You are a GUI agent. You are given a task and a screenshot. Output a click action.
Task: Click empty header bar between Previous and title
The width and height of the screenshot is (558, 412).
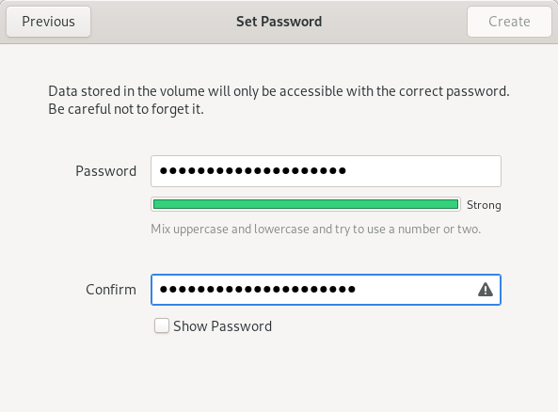164,22
